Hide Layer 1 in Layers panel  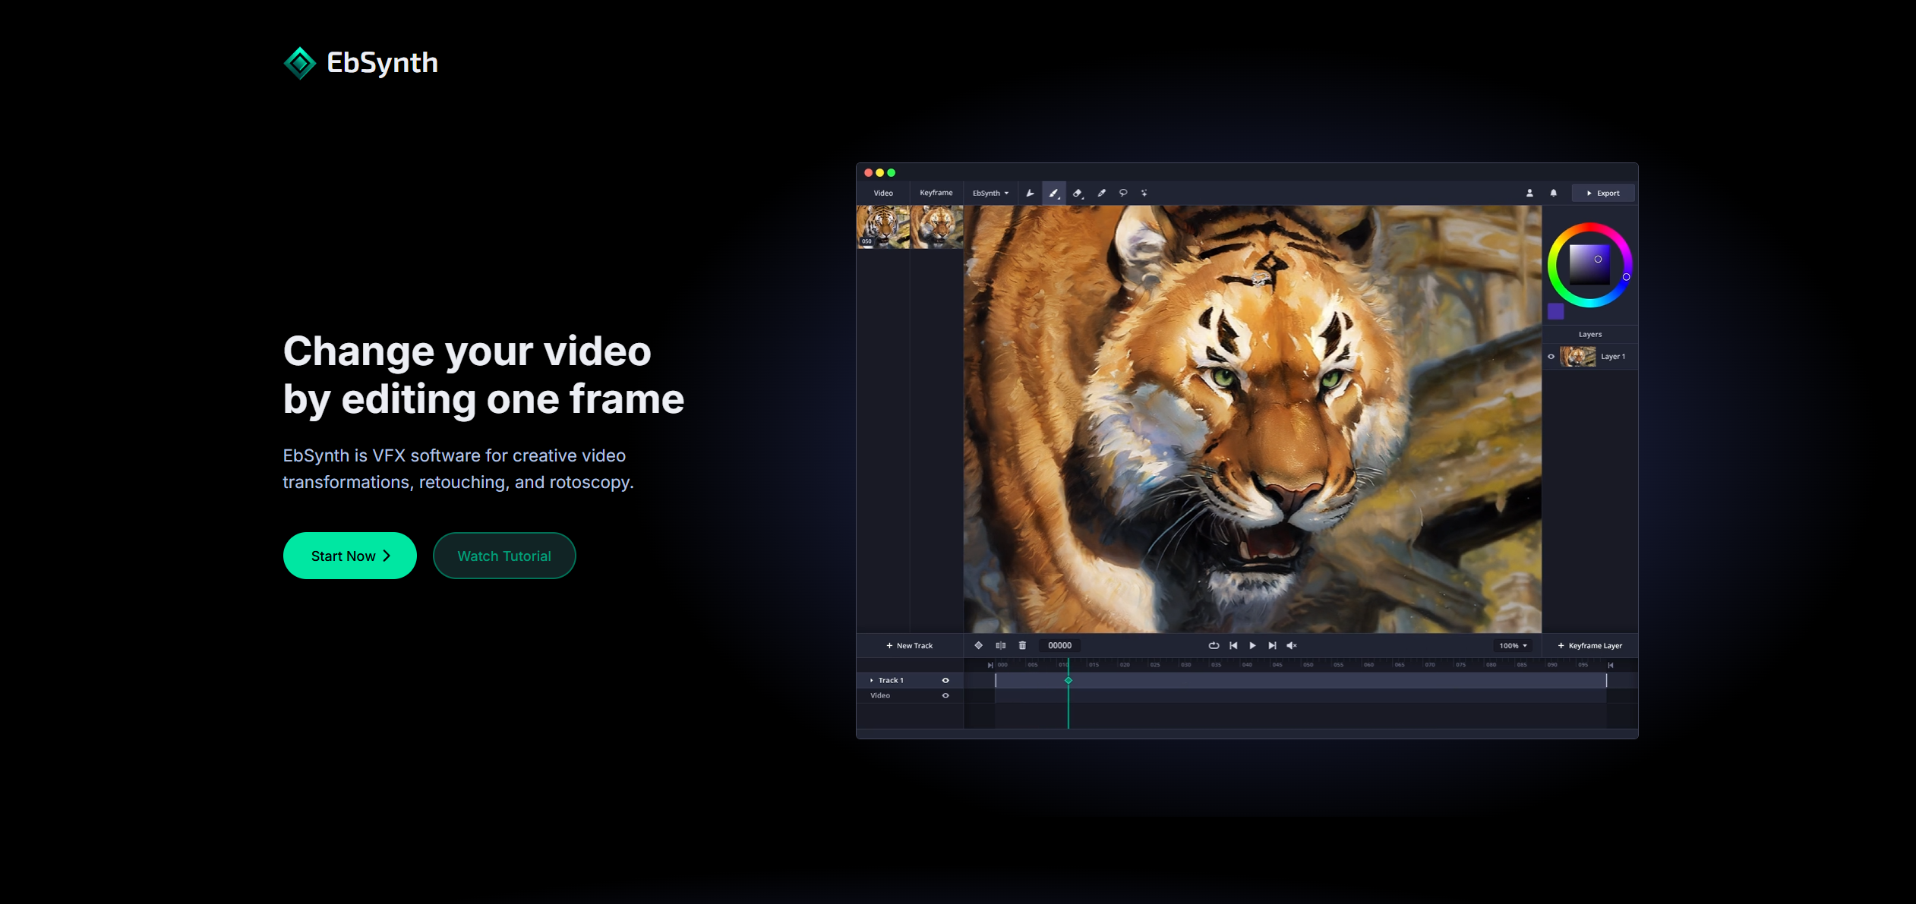pyautogui.click(x=1551, y=357)
